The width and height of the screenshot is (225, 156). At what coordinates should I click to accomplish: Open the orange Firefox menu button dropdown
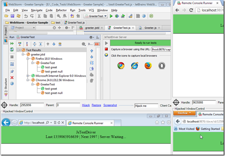184,113
